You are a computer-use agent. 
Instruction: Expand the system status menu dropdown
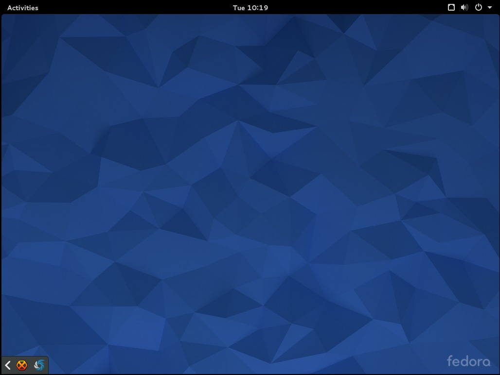coord(490,7)
